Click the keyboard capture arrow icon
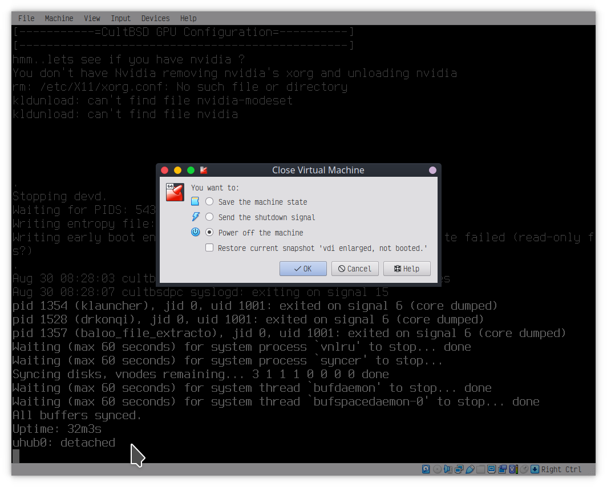607x487 pixels. click(x=535, y=469)
